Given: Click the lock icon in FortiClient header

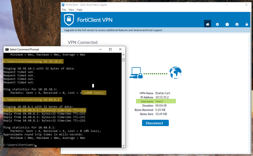Looking at the screenshot, I should click(247, 24).
